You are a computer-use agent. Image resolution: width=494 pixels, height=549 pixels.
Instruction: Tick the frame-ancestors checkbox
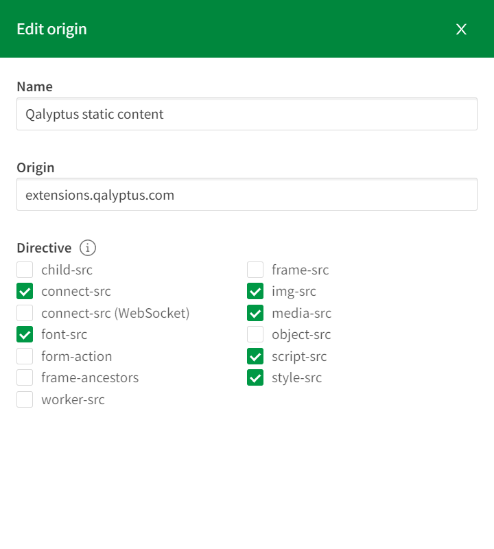(25, 378)
